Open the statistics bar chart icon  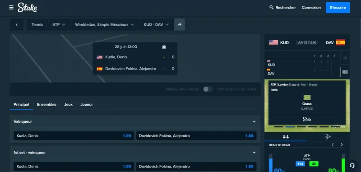tap(345, 58)
